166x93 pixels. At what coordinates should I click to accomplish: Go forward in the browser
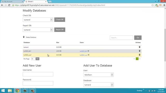(6, 5)
